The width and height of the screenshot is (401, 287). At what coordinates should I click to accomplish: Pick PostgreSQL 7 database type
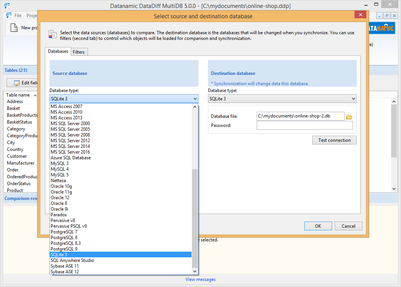[121, 232]
